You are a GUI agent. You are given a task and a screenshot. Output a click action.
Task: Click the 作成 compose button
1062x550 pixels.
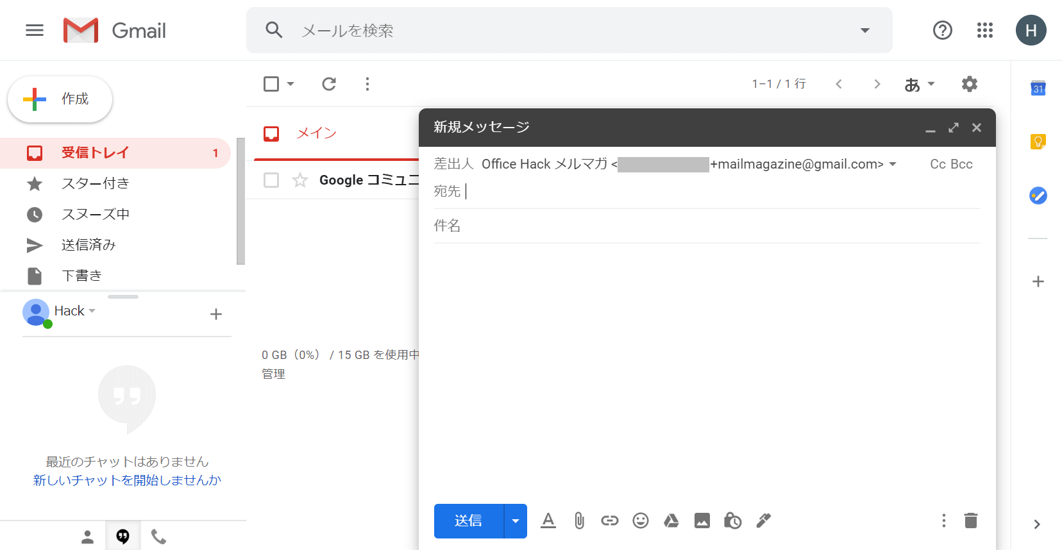pos(60,99)
